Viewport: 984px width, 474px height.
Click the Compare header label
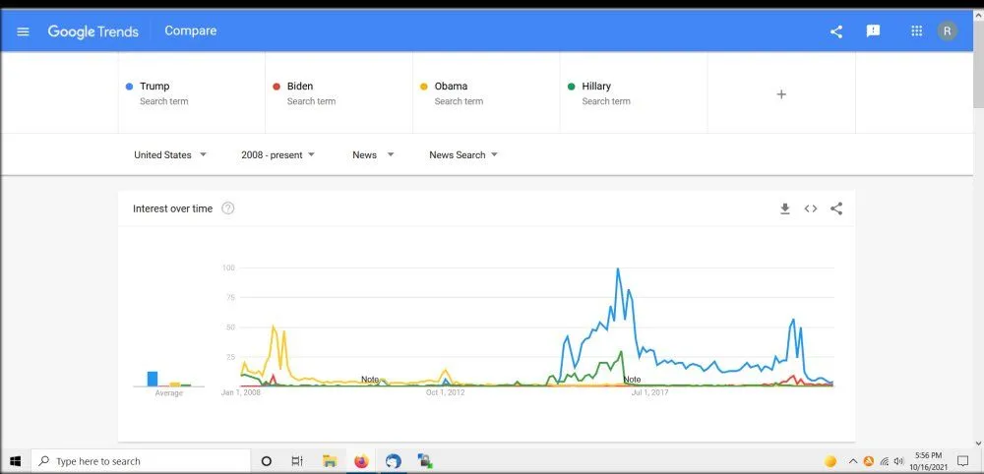(191, 31)
